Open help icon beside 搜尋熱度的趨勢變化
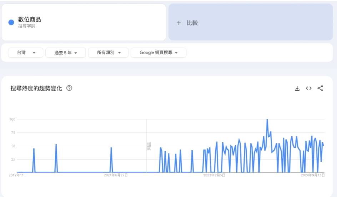This screenshot has height=197, width=337. (x=70, y=89)
